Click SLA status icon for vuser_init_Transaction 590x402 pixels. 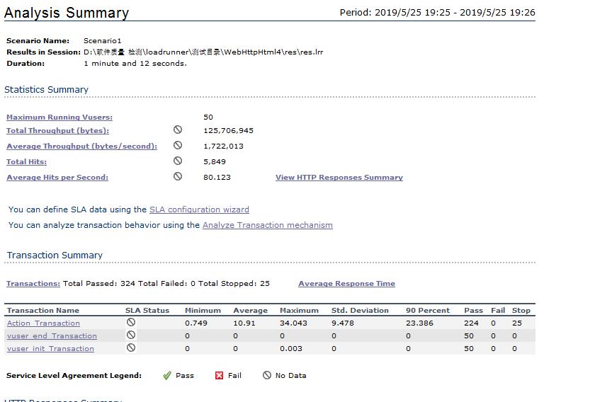point(131,348)
